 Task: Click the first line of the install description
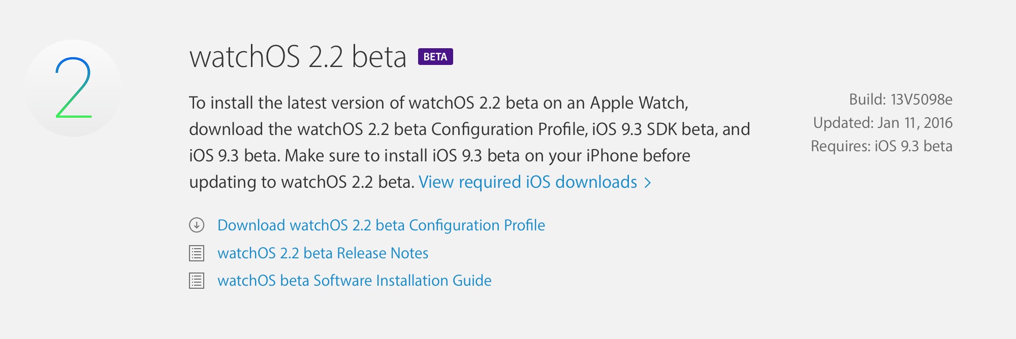pos(439,103)
